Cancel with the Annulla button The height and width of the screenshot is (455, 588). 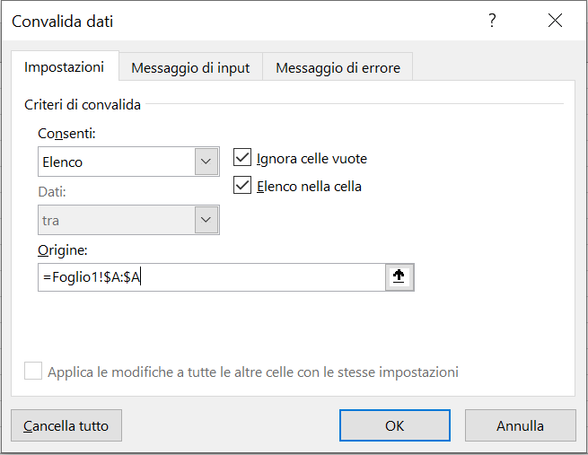click(521, 425)
